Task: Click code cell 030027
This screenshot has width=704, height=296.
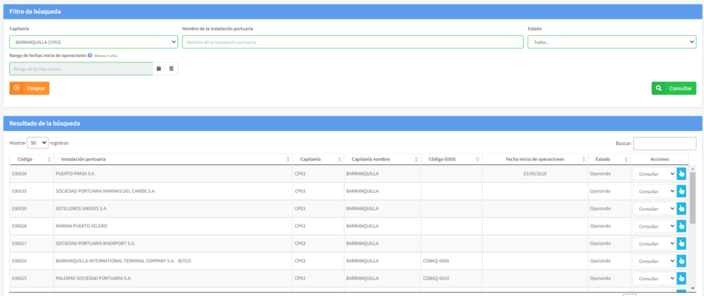Action: point(31,243)
